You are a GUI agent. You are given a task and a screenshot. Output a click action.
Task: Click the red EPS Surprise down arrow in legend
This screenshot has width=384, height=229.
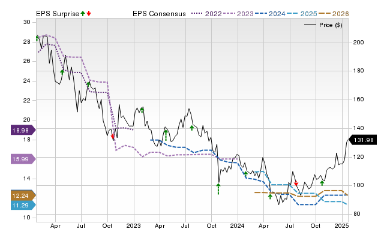(x=89, y=14)
